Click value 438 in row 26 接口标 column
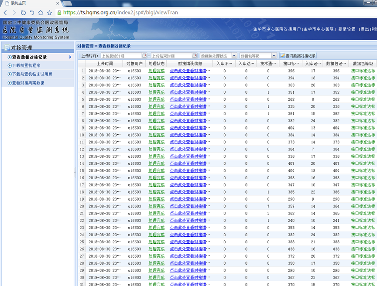Image resolution: width=377 pixels, height=286 pixels. tap(291, 249)
